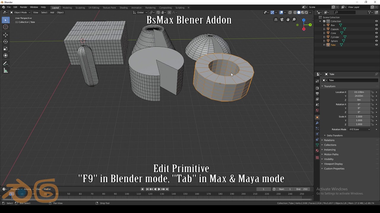Image resolution: width=380 pixels, height=213 pixels.
Task: Hide the Tube object in outliner
Action: 376,45
